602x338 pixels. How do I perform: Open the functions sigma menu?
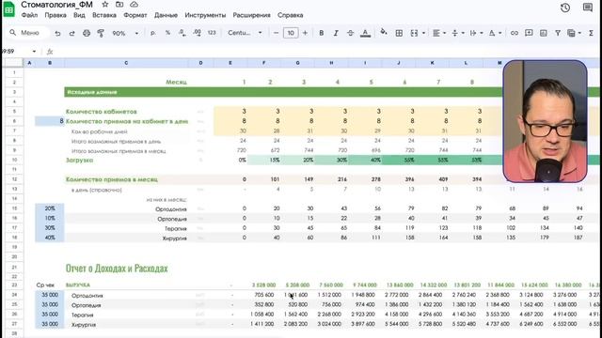click(x=591, y=34)
